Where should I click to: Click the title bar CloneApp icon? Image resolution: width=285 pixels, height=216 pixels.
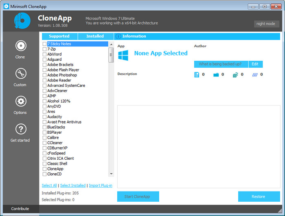[x=6, y=7]
